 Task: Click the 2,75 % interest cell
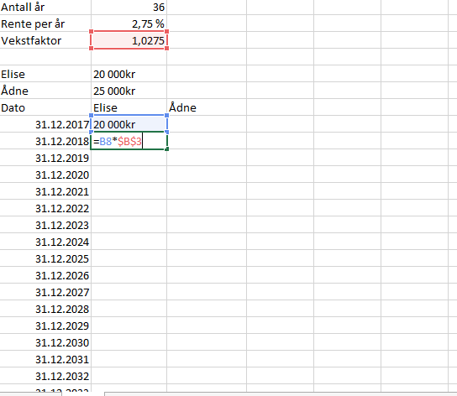click(x=129, y=23)
